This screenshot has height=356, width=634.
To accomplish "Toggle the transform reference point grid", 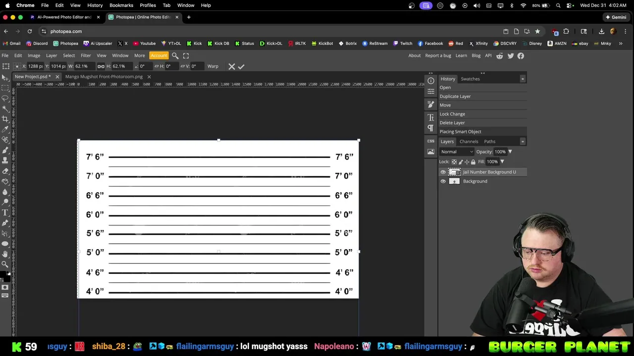I will (x=17, y=66).
